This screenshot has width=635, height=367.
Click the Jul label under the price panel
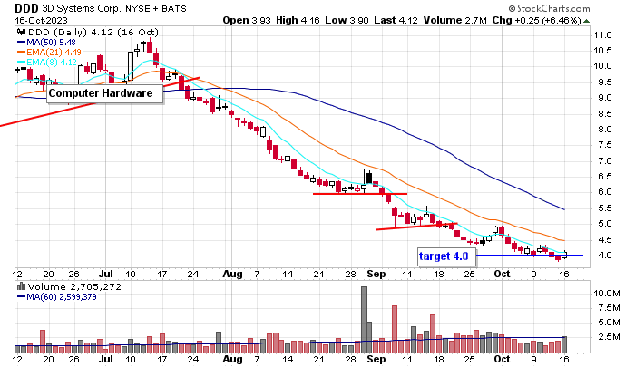[x=106, y=274]
